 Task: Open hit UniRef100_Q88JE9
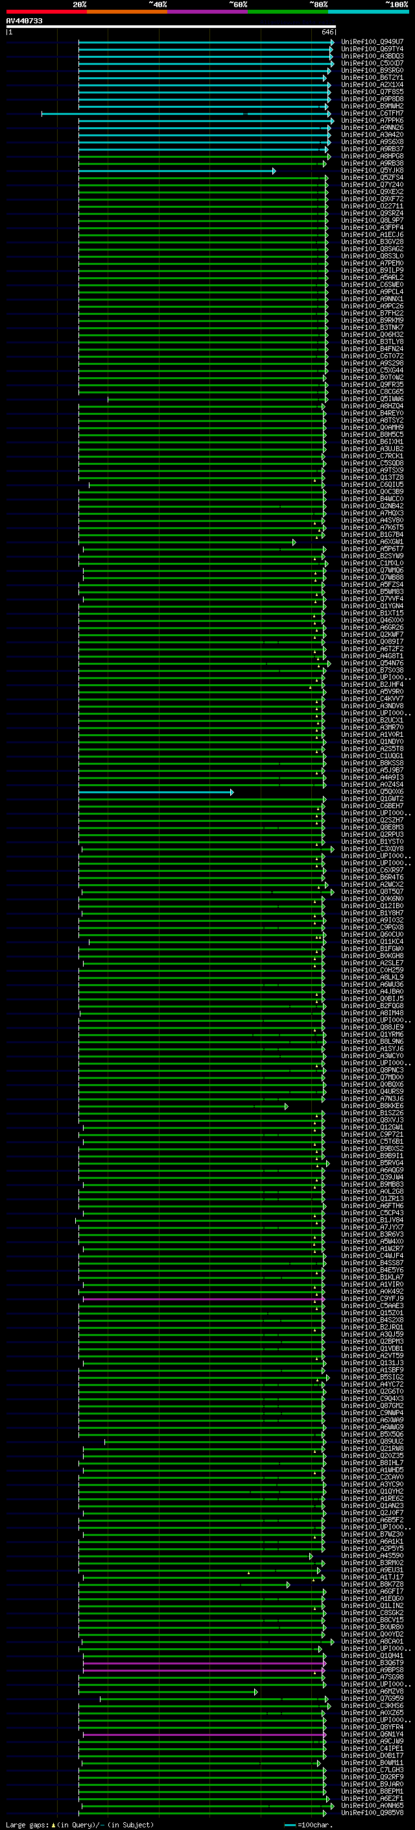[x=372, y=1027]
